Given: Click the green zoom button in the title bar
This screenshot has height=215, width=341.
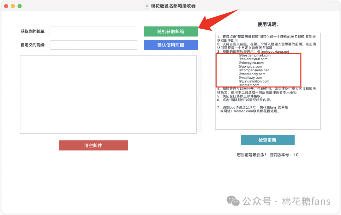Looking at the screenshot, I should coord(20,6).
